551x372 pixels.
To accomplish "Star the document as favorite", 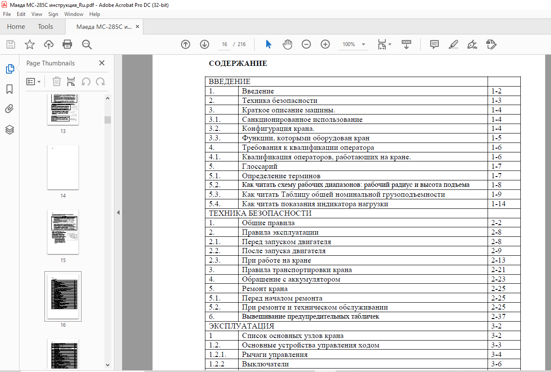I will 30,44.
